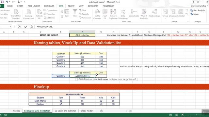This screenshot has height=117, width=209.
Task: Select the 'Qtr 2 is better' cell
Action: tap(82, 35)
